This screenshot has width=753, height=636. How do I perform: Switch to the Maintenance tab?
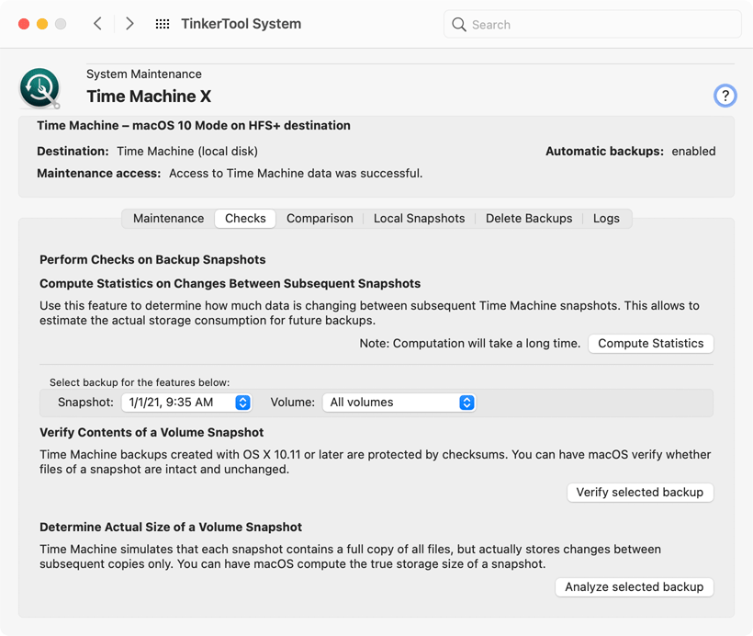click(169, 218)
